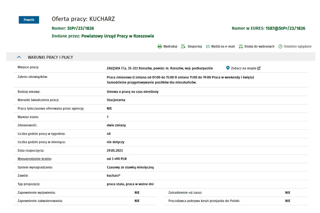Viewport: 320px width, 213px height.
Task: Click offer number StPr/23/1826
Action: tap(81, 28)
